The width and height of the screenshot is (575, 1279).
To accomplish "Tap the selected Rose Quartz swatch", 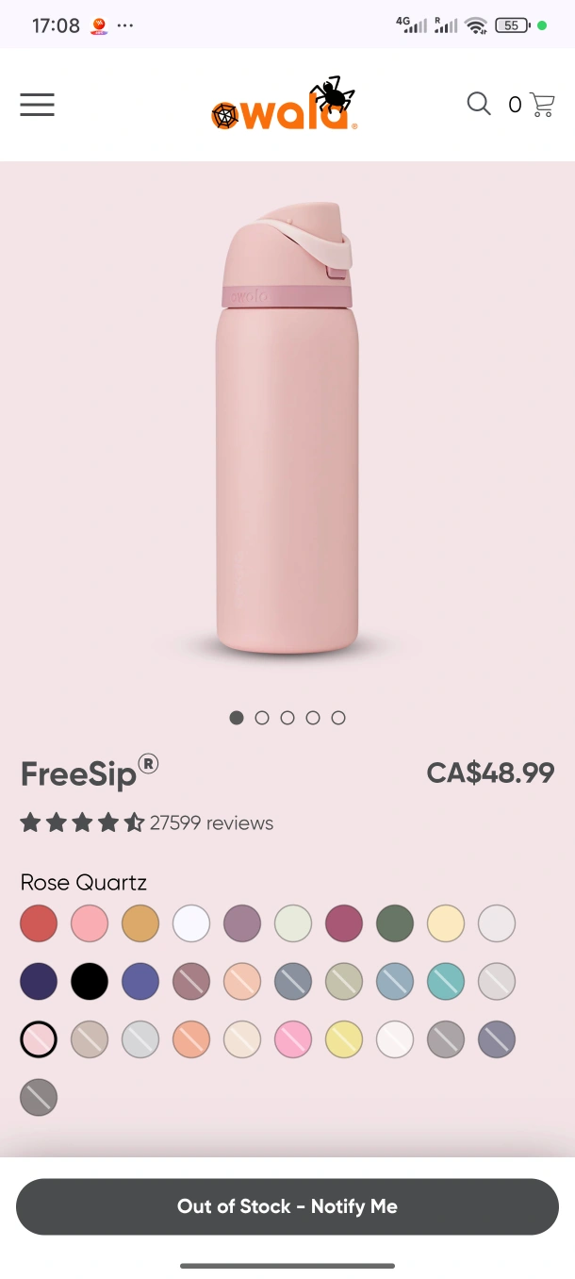I will point(39,1040).
